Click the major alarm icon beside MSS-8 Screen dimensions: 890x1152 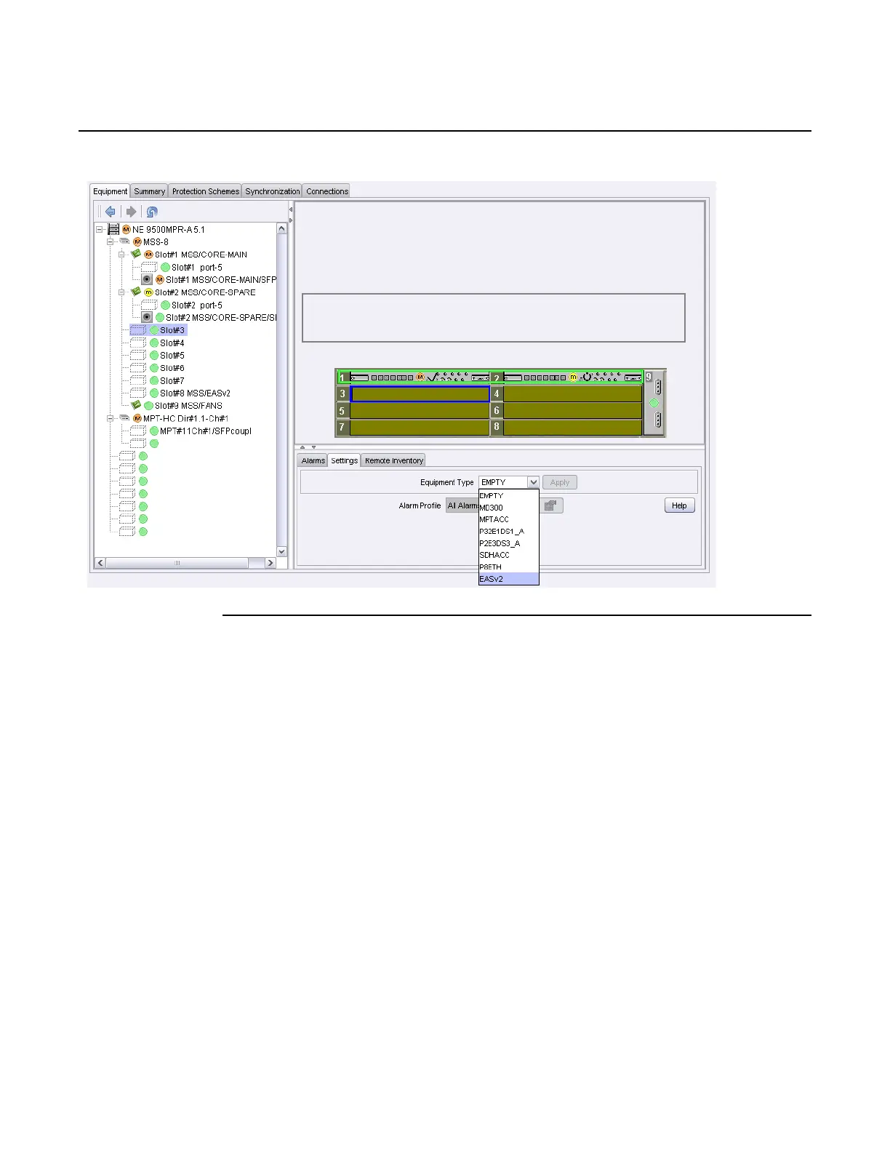pos(137,241)
